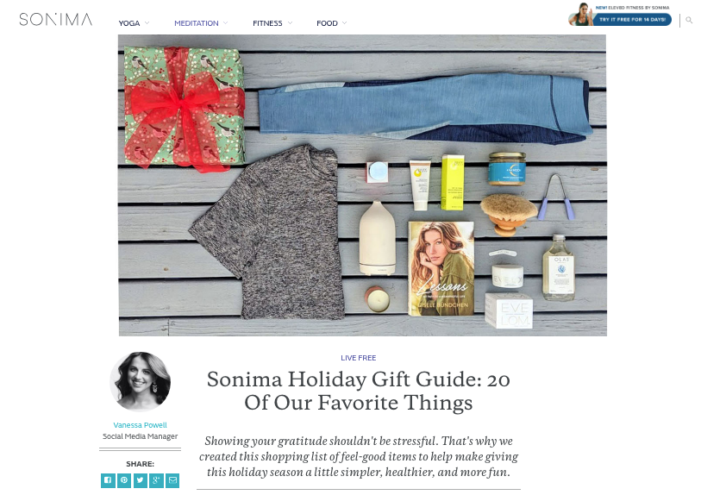Open the Fitness navigation item
This screenshot has width=701, height=495.
point(267,23)
